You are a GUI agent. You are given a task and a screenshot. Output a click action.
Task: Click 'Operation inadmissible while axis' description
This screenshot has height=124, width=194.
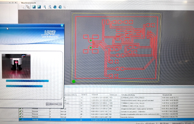point(140,114)
